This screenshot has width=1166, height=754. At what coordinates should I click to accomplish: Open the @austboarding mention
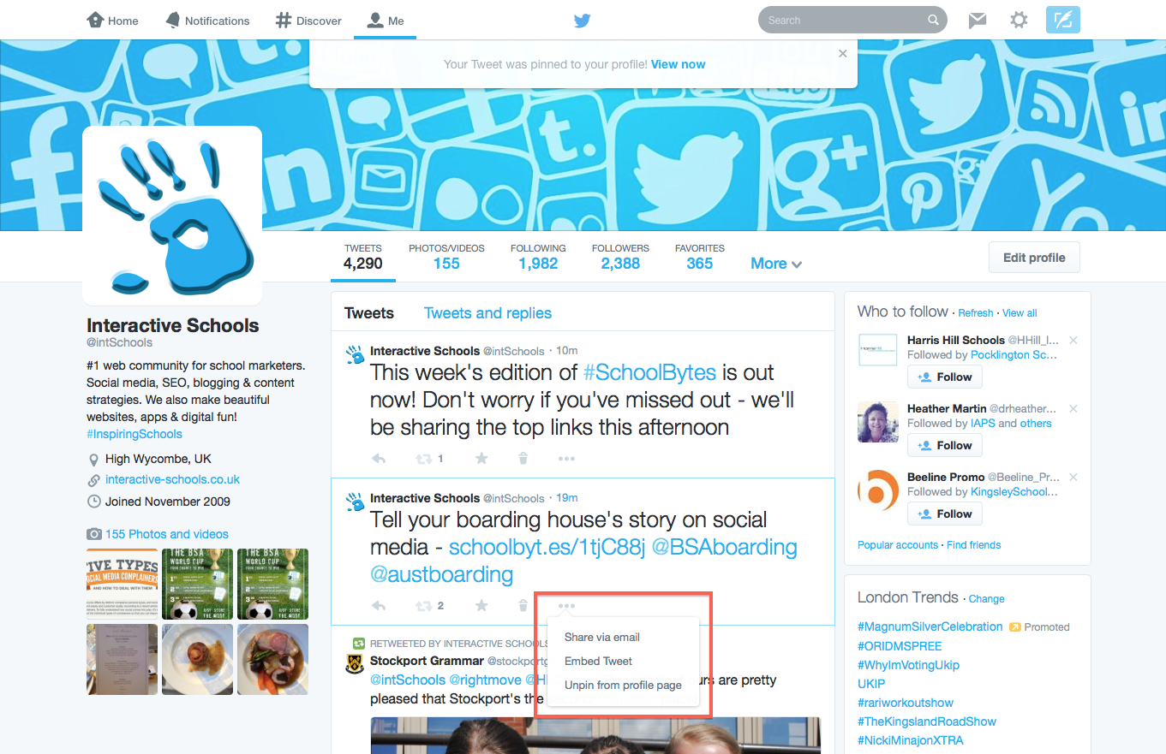pyautogui.click(x=442, y=574)
